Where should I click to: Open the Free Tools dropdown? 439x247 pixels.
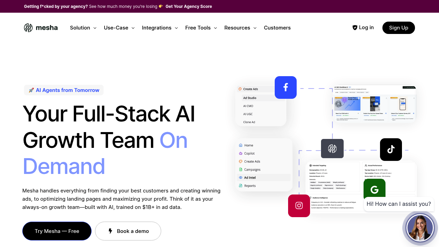point(201,28)
